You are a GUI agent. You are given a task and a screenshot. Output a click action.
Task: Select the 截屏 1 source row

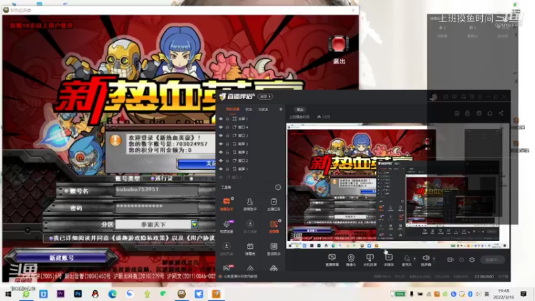[x=251, y=169]
